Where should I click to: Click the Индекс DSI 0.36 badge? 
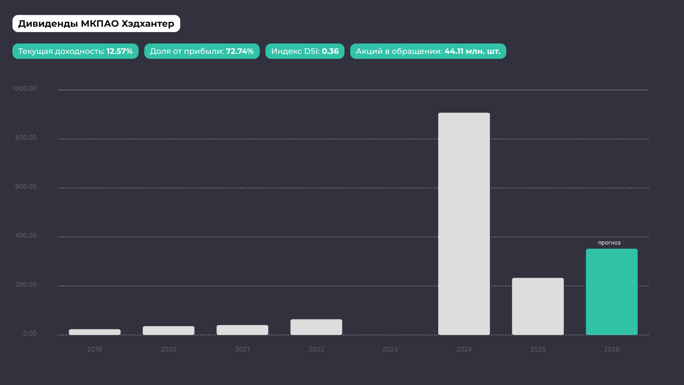coord(305,51)
